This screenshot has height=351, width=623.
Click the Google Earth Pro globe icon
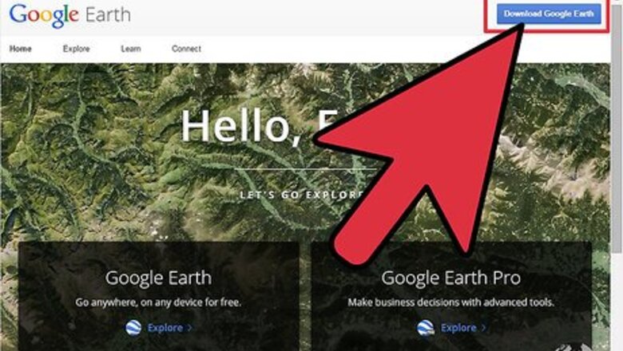coord(426,328)
